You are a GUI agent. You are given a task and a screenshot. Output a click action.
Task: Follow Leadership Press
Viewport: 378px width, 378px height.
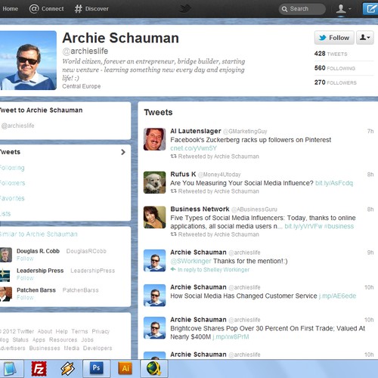pyautogui.click(x=25, y=278)
